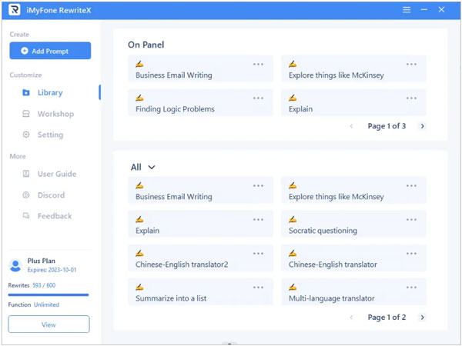Click the Page 1 of 2 label

(x=387, y=317)
